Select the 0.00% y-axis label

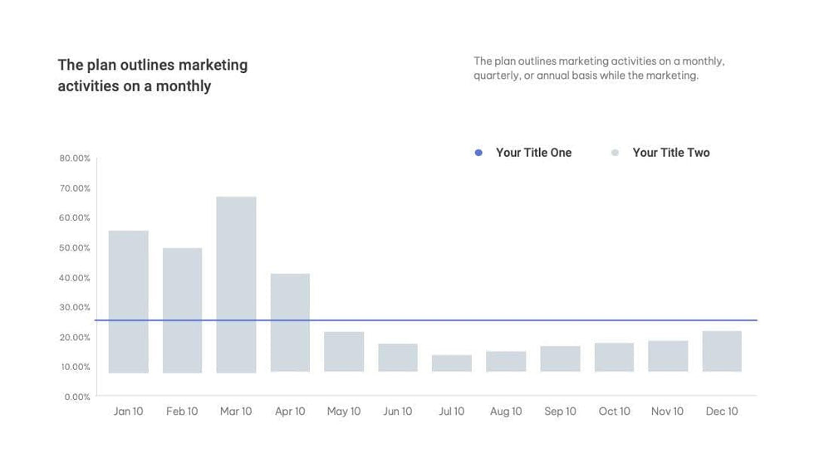[x=76, y=397]
